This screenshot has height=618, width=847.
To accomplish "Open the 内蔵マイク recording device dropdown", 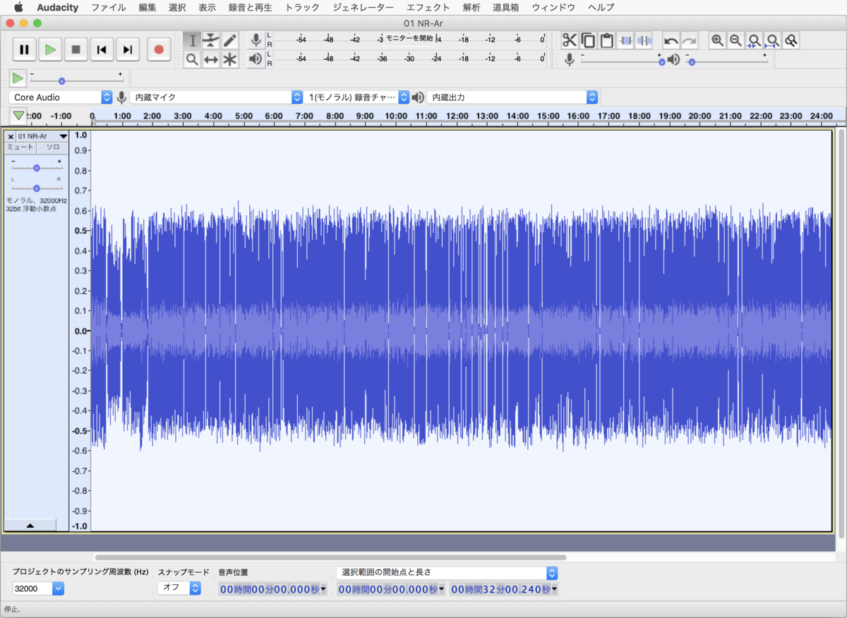I will point(217,97).
